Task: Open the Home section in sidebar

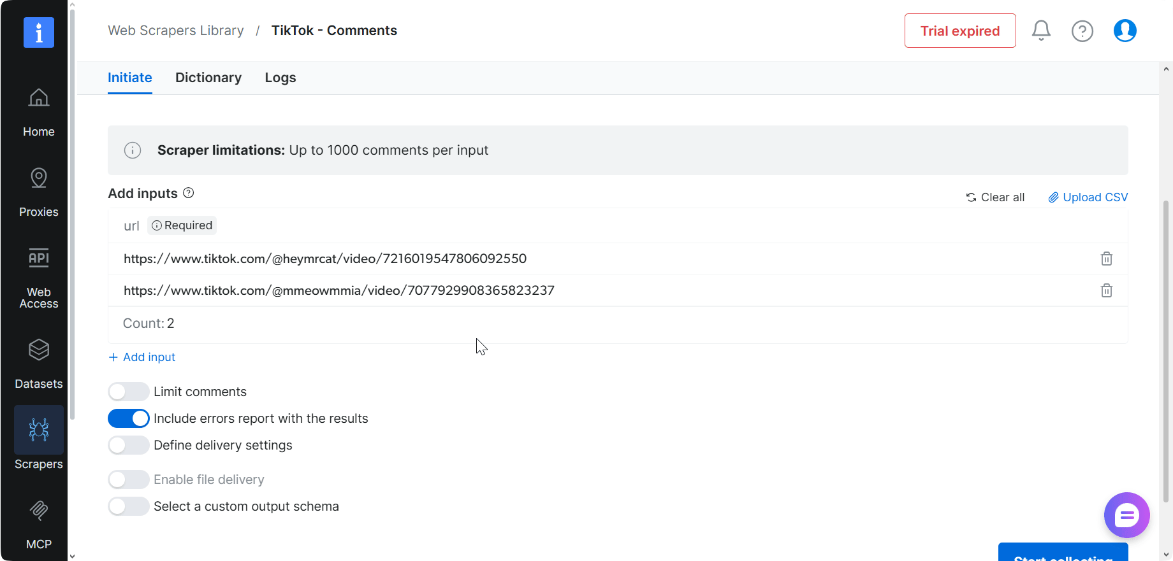Action: [39, 113]
